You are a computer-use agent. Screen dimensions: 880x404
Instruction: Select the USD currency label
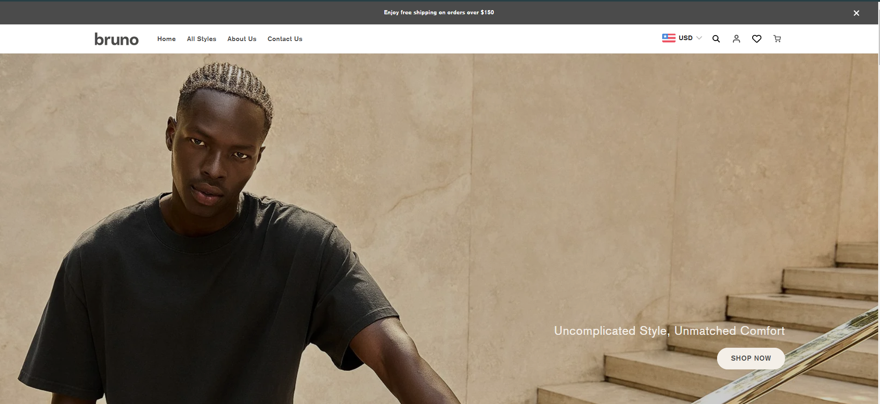pos(685,38)
